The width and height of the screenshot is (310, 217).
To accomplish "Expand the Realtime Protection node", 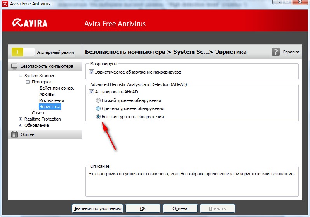I will point(20,119).
